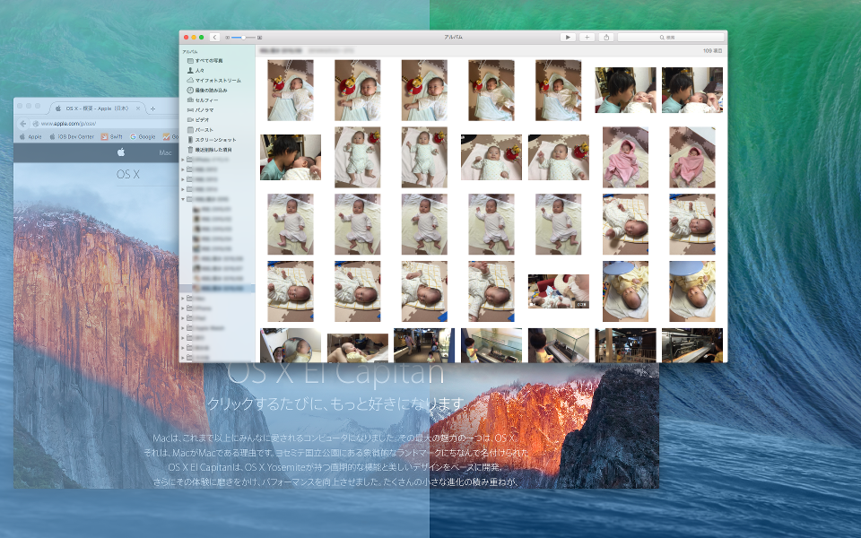Focus the www.apple.com address bar
This screenshot has height=538, width=861.
(104, 124)
